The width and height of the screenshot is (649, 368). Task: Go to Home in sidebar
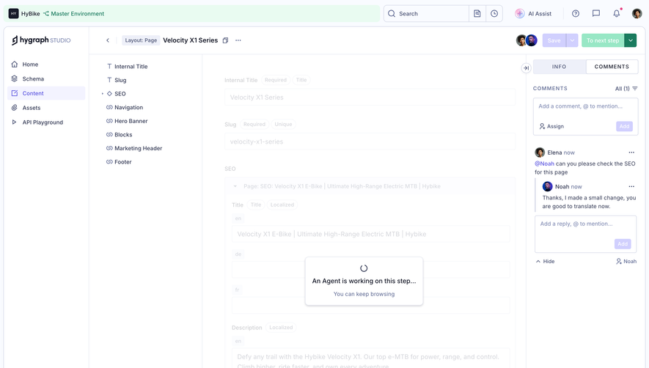click(46, 65)
